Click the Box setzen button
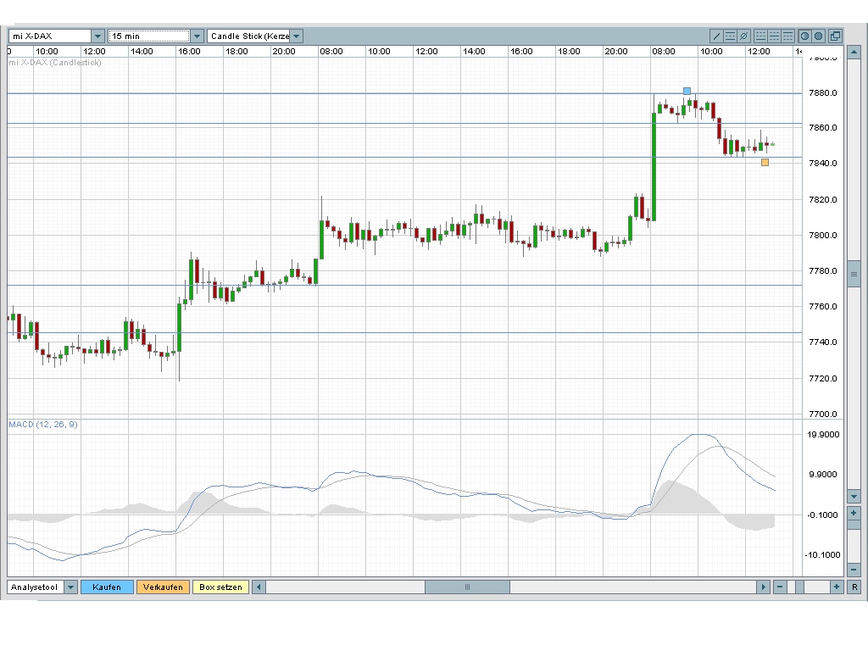Viewport: 868px width, 651px height. point(220,587)
